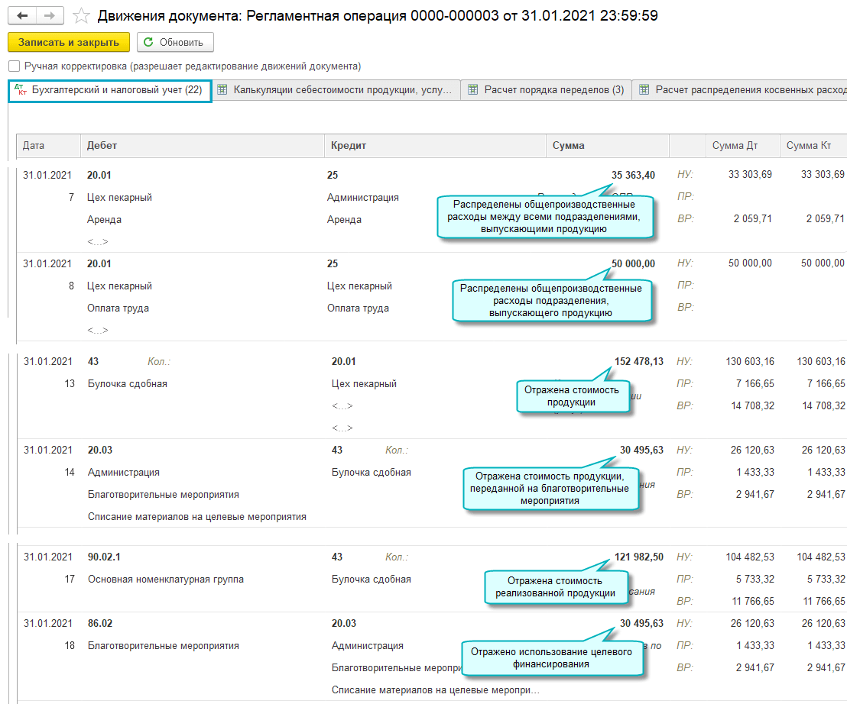Select Основная номенклатурная группа cell
This screenshot has width=847, height=704.
[165, 579]
